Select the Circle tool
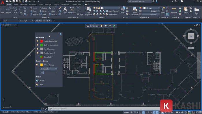The image size is (202, 114). 15,10
